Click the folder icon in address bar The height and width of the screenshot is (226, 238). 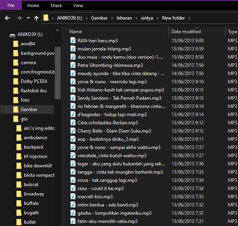[46, 18]
